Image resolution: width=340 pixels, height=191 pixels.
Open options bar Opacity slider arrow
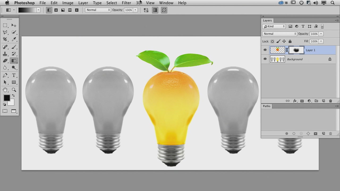[135, 10]
